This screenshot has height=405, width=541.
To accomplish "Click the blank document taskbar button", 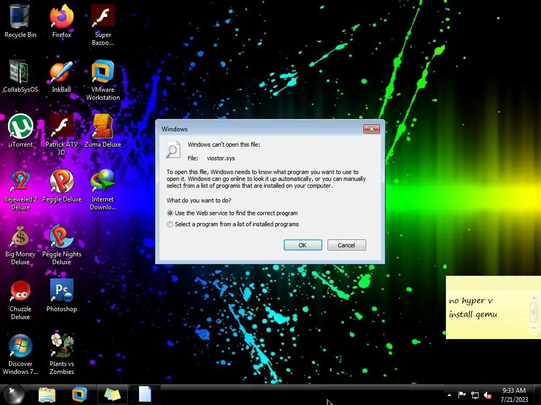I will click(145, 394).
